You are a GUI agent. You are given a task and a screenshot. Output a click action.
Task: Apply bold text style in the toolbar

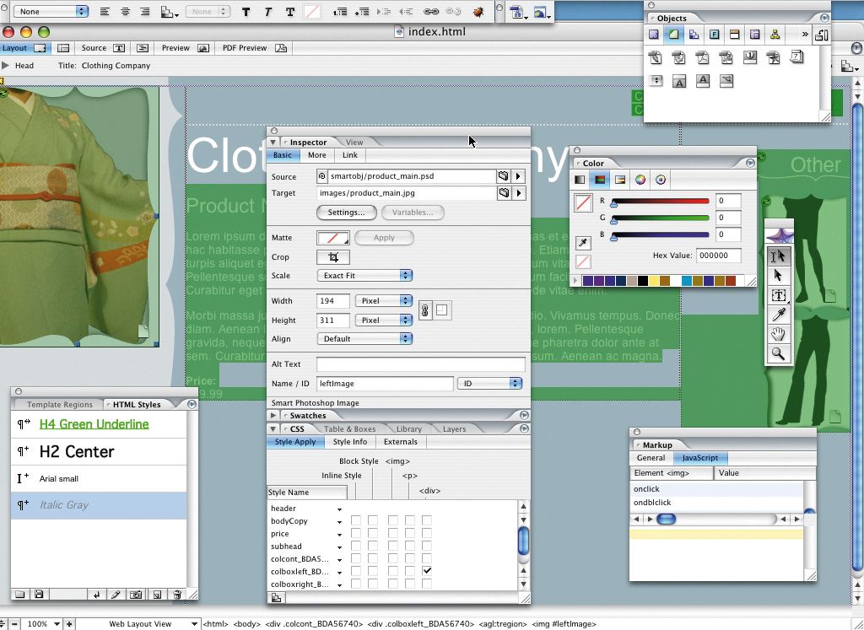246,12
